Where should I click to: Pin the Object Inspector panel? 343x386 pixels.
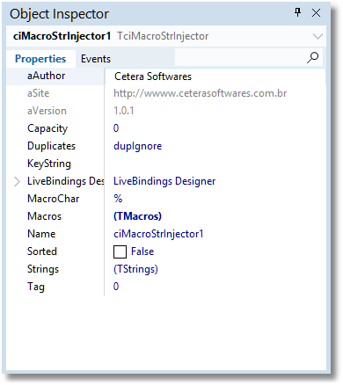tap(298, 12)
